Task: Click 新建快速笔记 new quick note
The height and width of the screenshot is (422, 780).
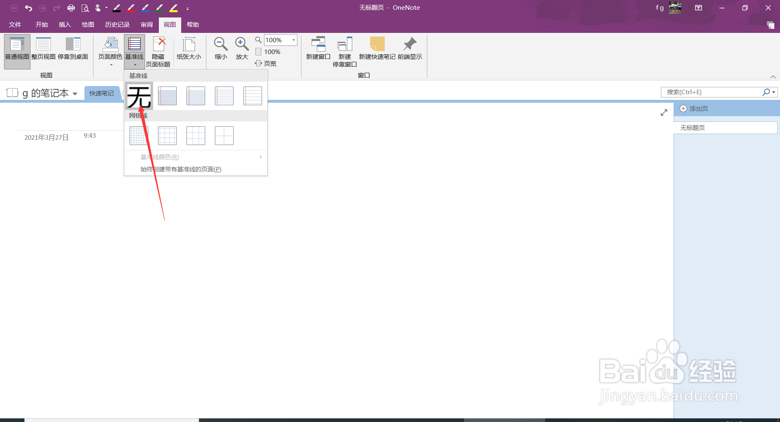Action: (x=377, y=49)
